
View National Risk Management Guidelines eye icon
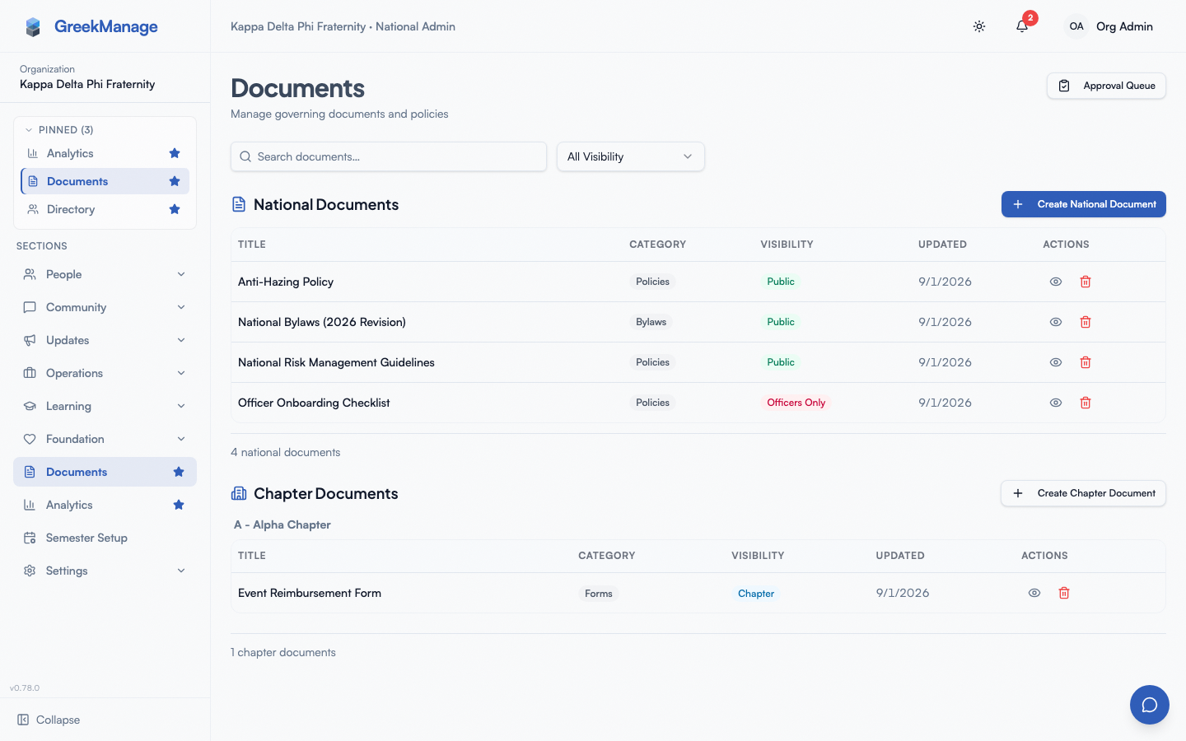[1056, 362]
